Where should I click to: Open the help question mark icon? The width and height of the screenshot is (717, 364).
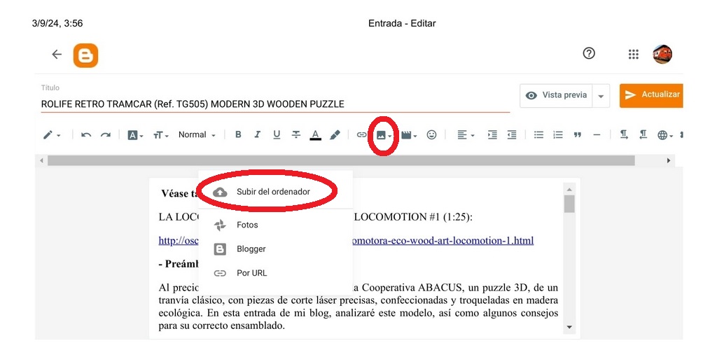(x=589, y=53)
